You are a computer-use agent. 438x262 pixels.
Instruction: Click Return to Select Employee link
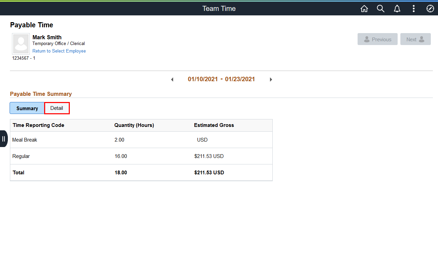[x=59, y=51]
